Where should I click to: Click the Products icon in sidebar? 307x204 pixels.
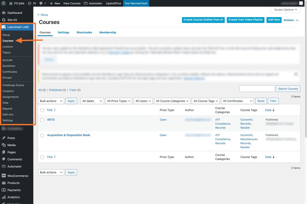[x=4, y=183]
